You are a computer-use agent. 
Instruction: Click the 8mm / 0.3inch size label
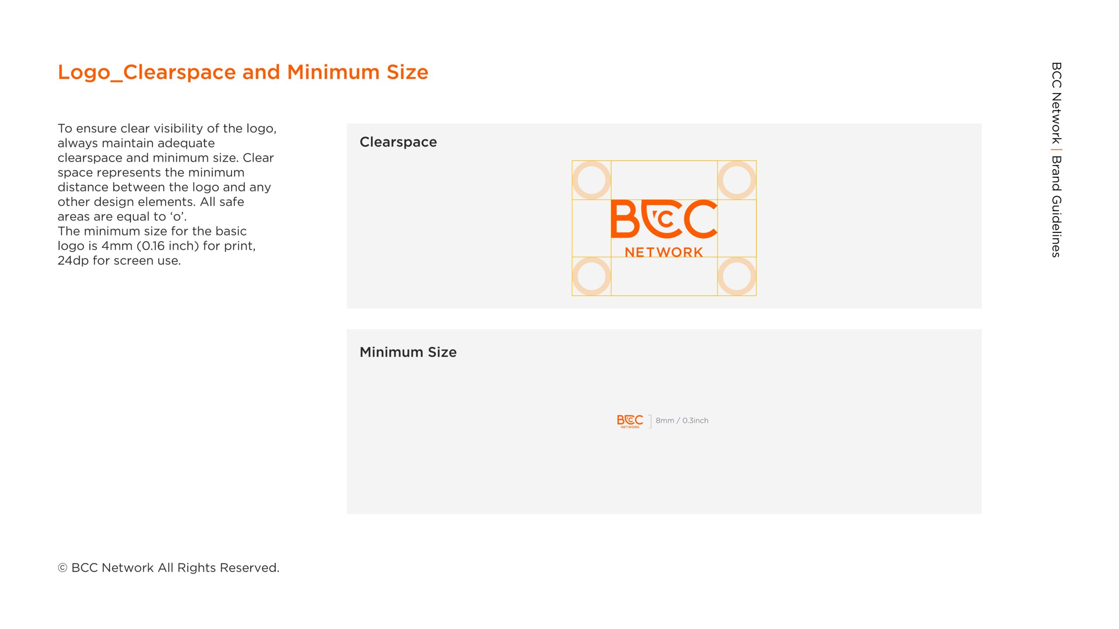tap(682, 420)
